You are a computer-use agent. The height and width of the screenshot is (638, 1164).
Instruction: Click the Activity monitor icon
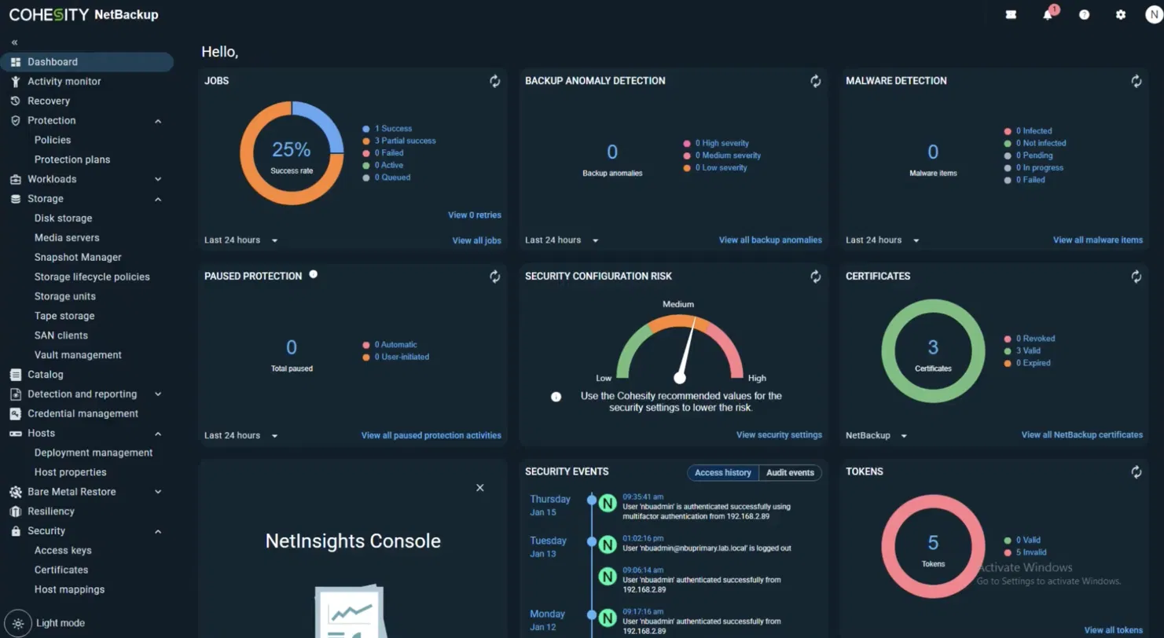pyautogui.click(x=16, y=82)
